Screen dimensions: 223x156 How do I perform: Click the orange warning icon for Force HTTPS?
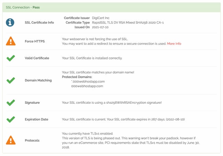pyautogui.click(x=11, y=41)
